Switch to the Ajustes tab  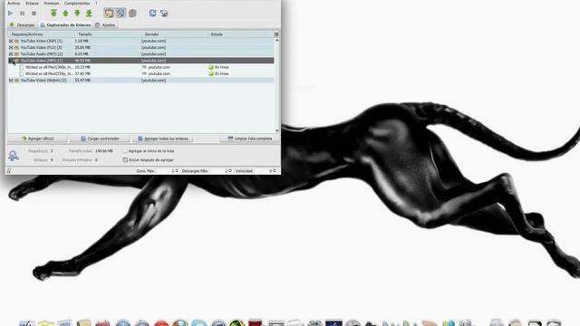pos(105,25)
